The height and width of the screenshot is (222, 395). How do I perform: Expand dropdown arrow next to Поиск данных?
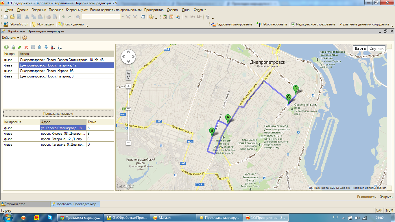(x=87, y=26)
